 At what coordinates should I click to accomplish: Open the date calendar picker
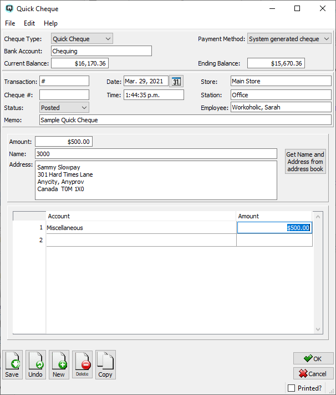point(176,81)
